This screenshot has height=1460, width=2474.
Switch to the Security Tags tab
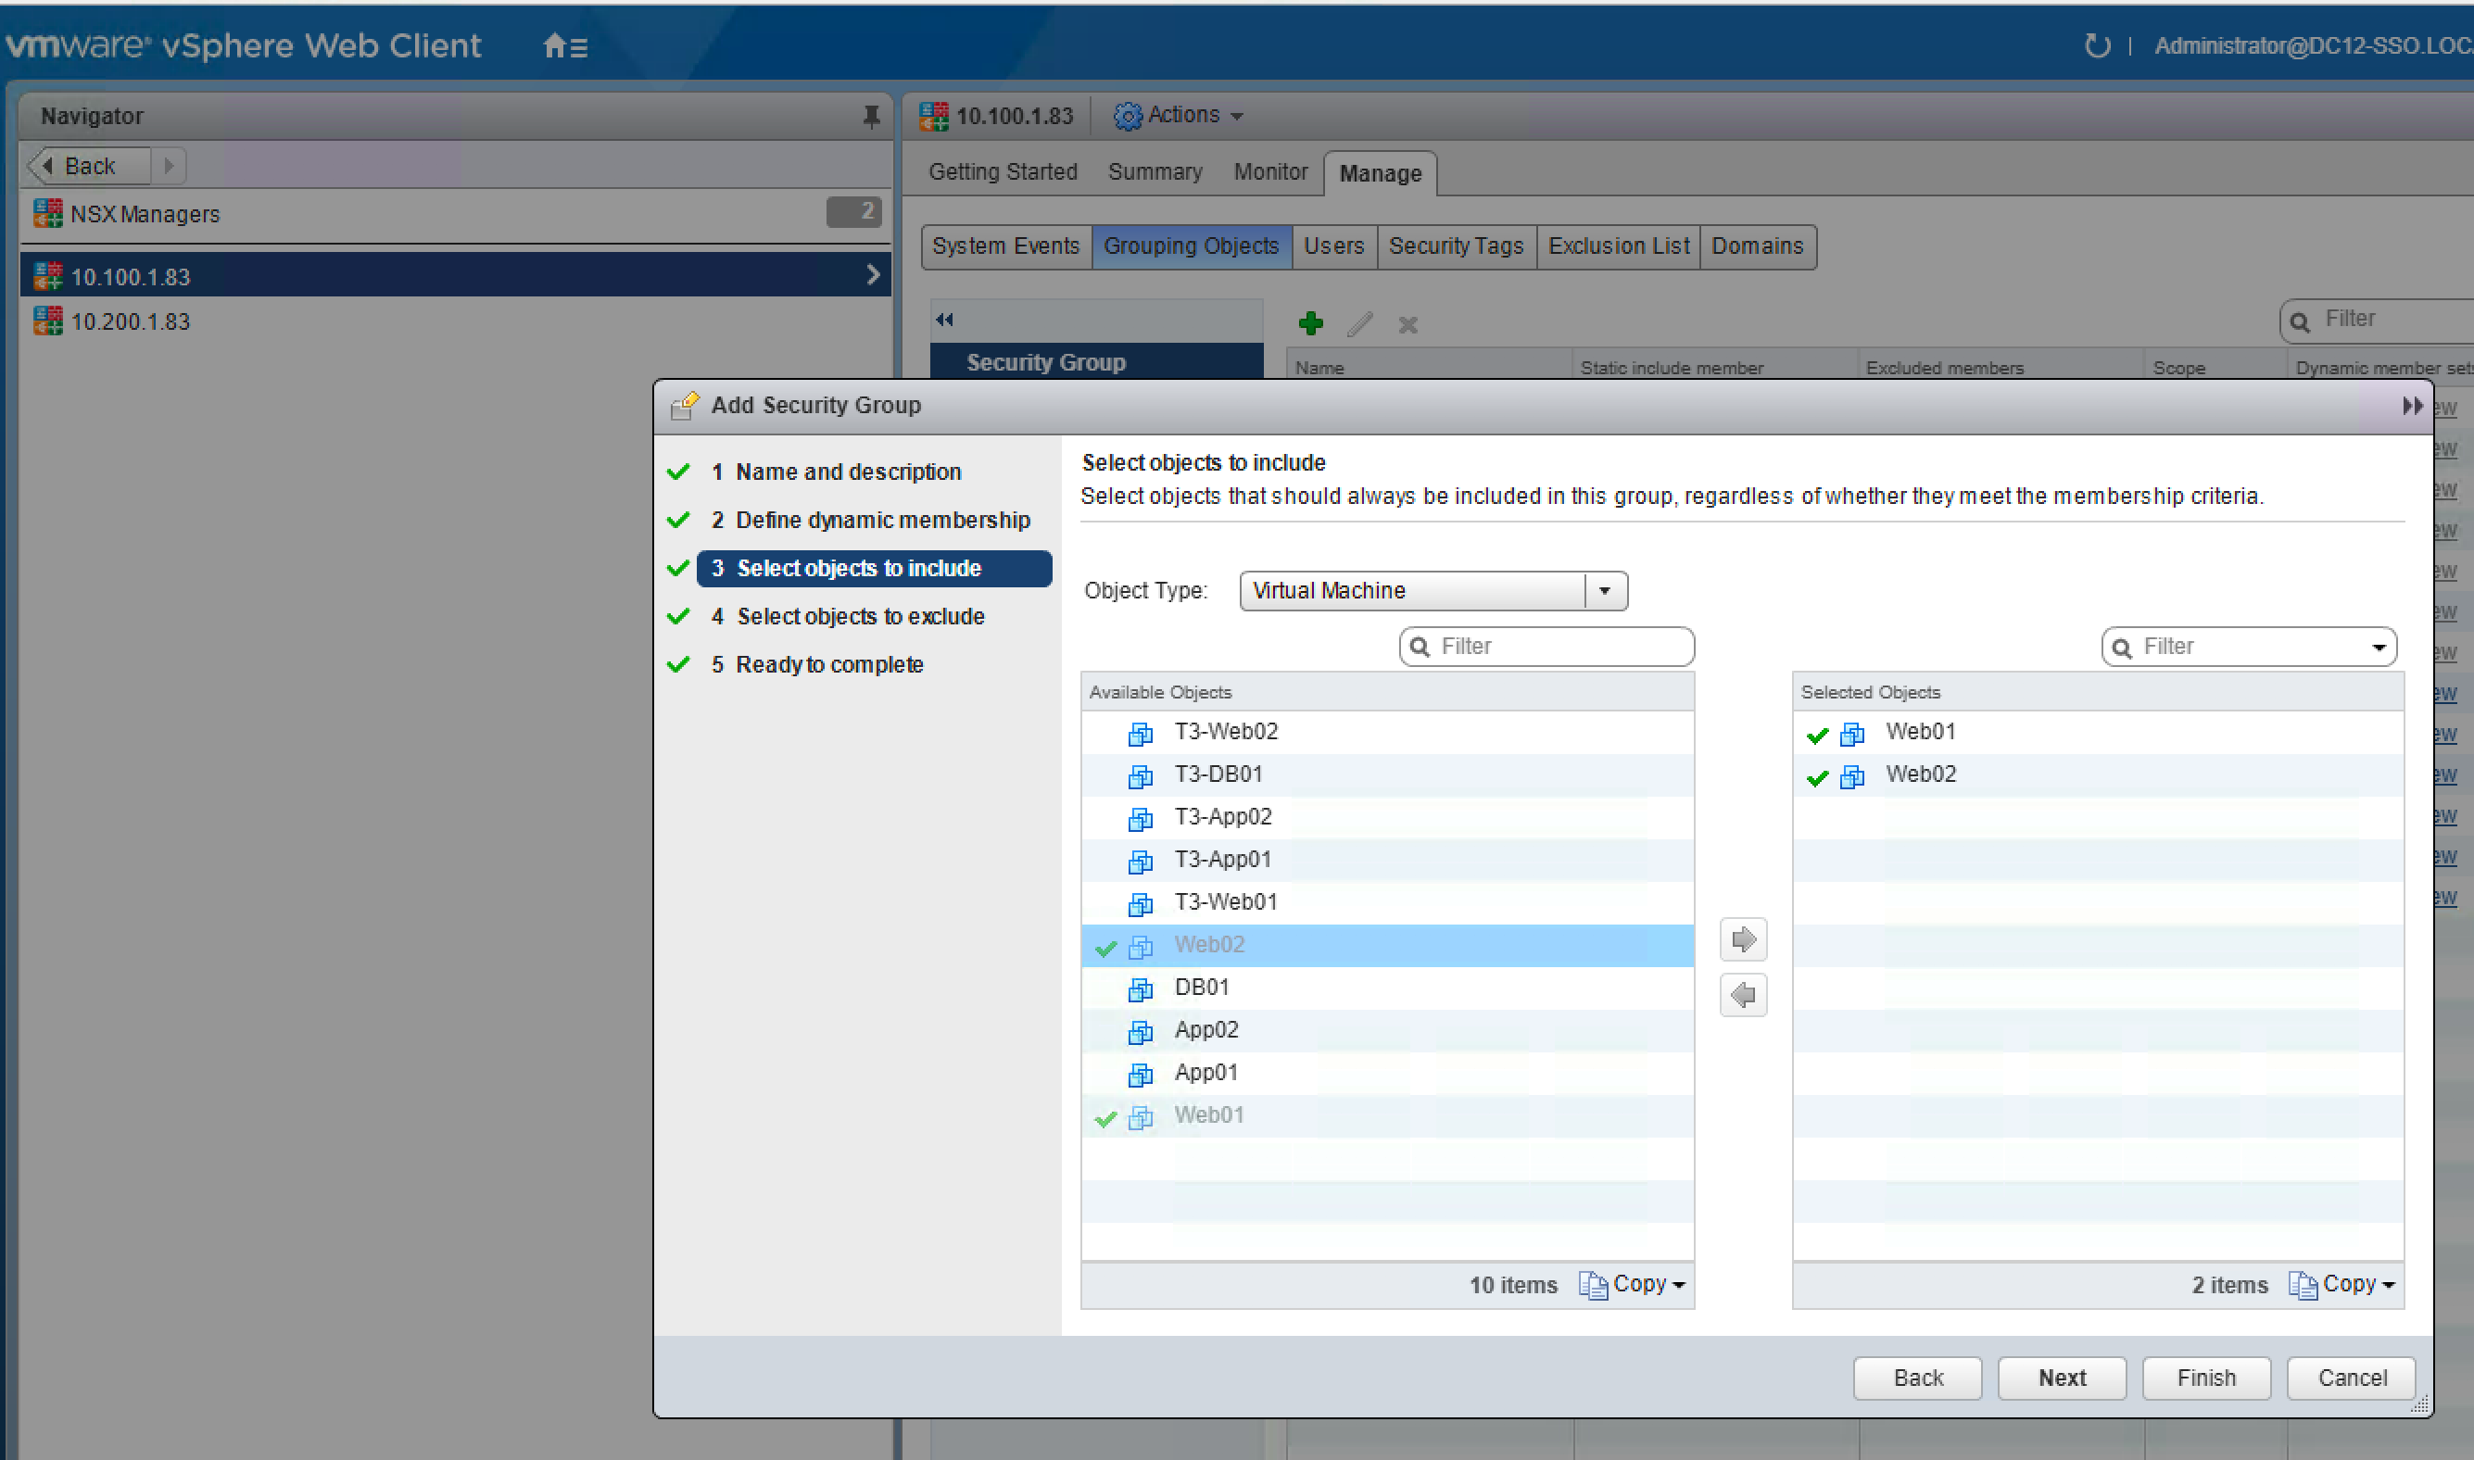[1456, 245]
